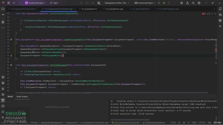Change CRLF line separator setting

[x=194, y=123]
